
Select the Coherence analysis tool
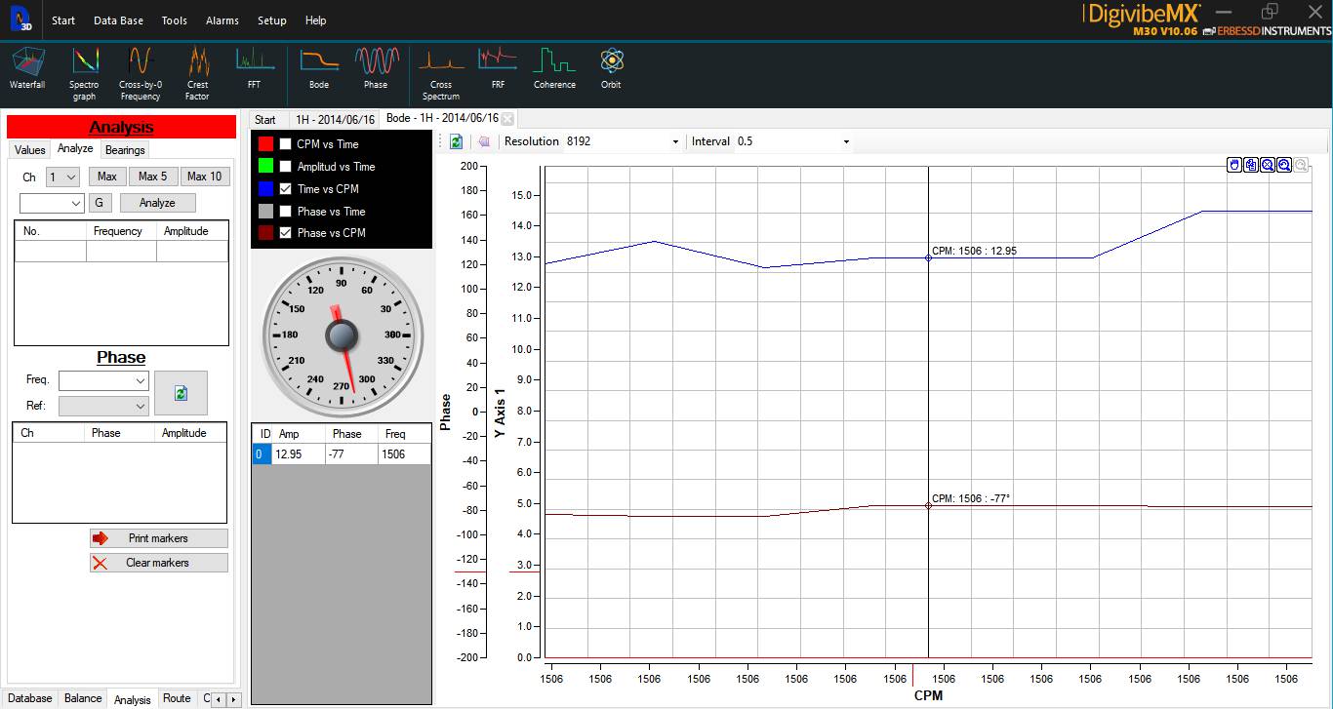coord(553,66)
